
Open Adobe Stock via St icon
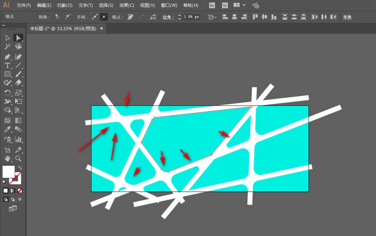[225, 5]
